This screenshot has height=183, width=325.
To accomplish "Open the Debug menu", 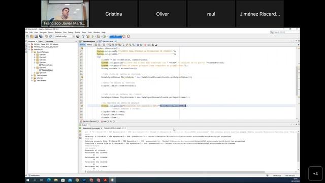I will click(x=71, y=33).
